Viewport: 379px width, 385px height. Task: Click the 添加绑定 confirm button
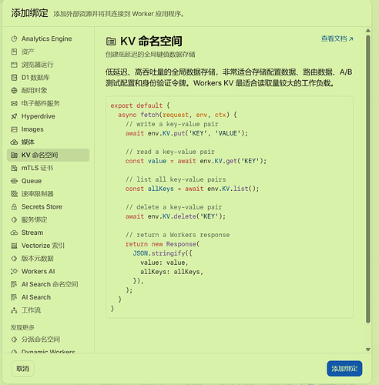point(344,369)
